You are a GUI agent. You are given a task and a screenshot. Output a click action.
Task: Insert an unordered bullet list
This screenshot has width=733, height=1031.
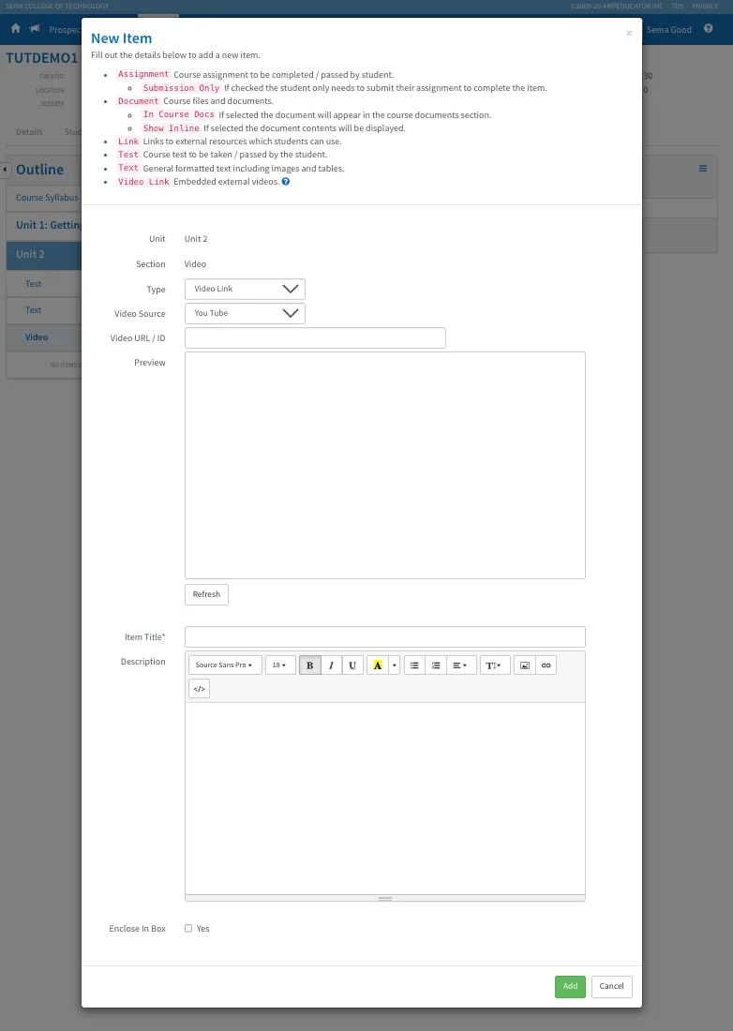[414, 665]
